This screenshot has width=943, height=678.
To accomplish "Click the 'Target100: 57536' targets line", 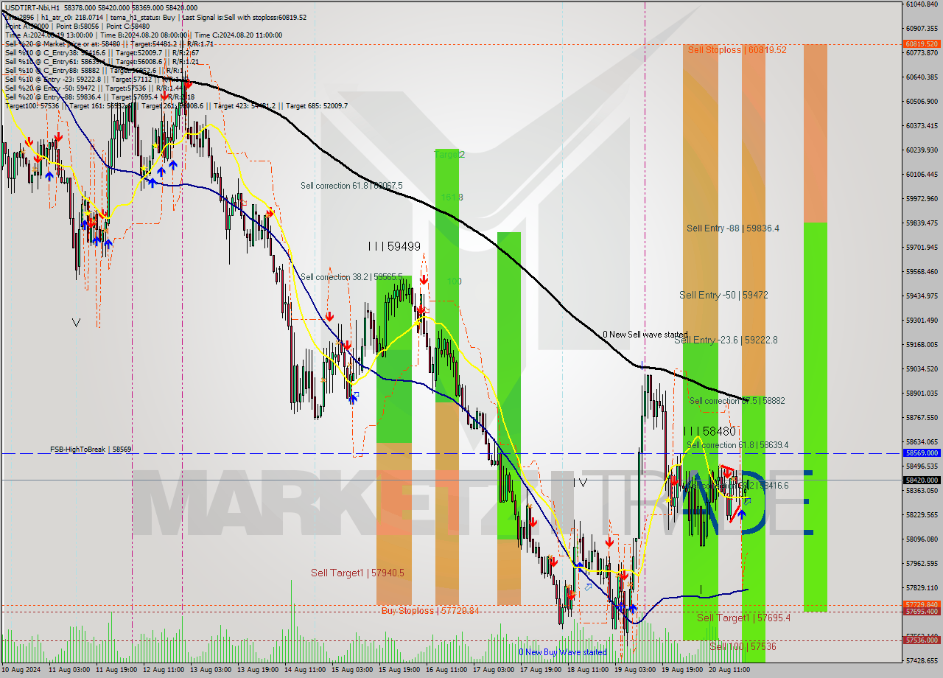I will click(176, 105).
